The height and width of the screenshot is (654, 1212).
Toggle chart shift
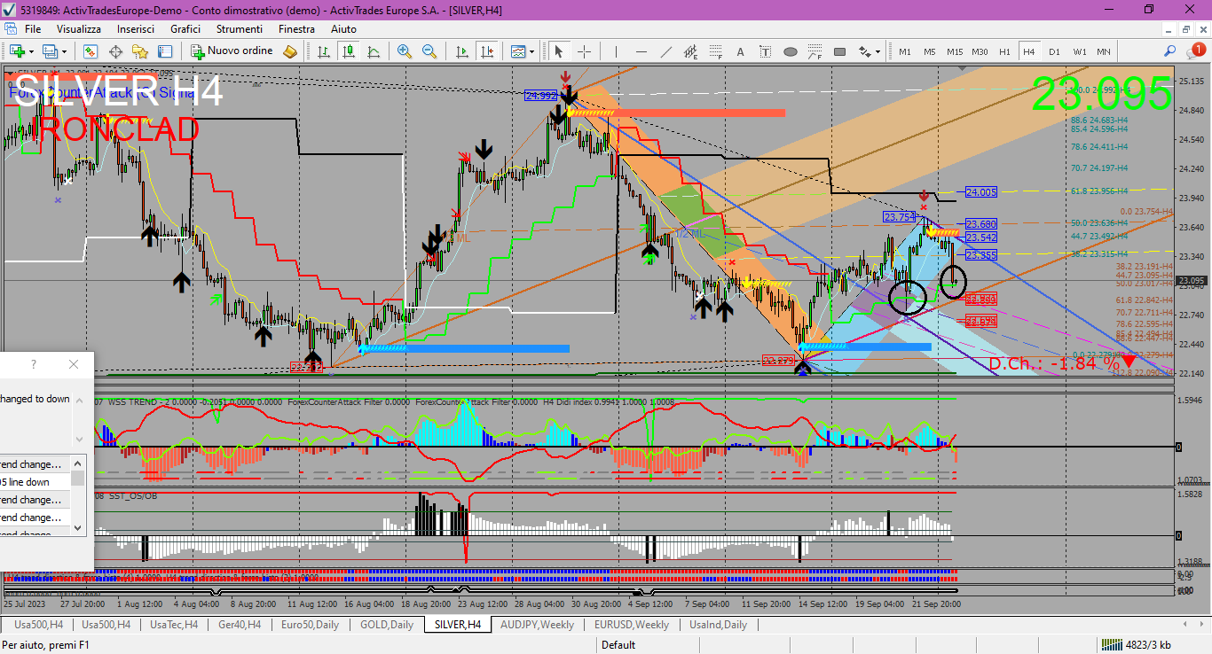[486, 51]
